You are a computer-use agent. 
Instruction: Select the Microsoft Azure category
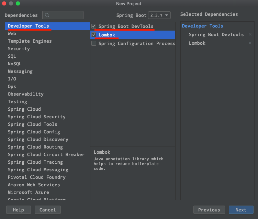47,193
